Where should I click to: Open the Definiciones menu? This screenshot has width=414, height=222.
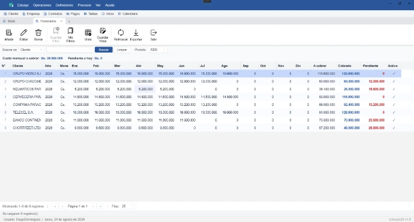(x=64, y=5)
